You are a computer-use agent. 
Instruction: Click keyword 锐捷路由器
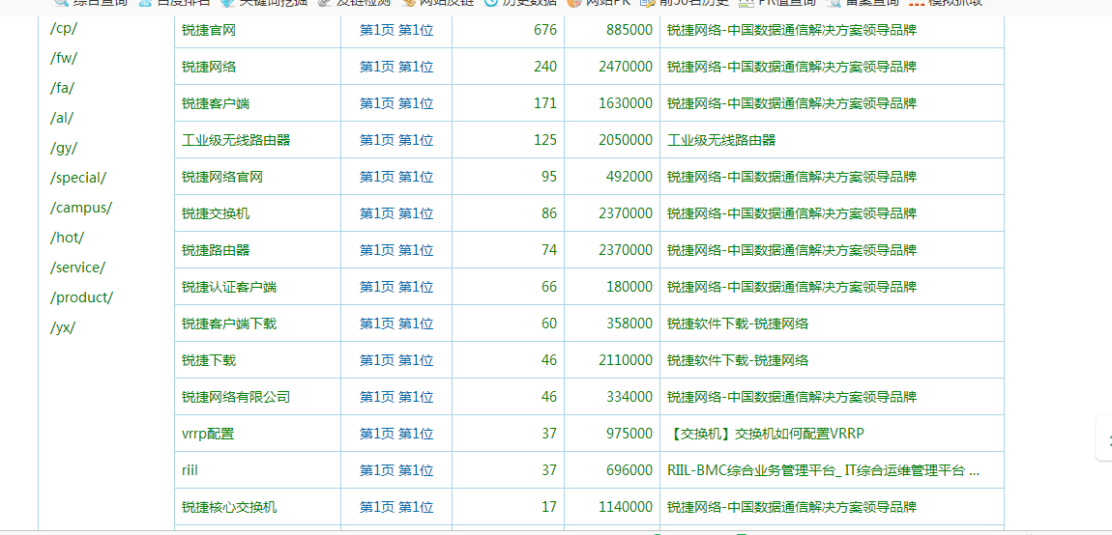pos(216,250)
